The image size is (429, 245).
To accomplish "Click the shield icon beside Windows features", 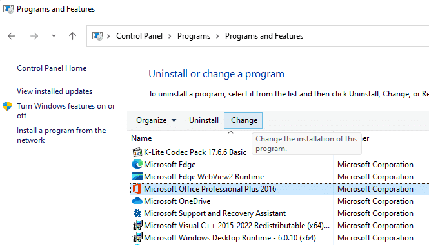I will coord(7,106).
